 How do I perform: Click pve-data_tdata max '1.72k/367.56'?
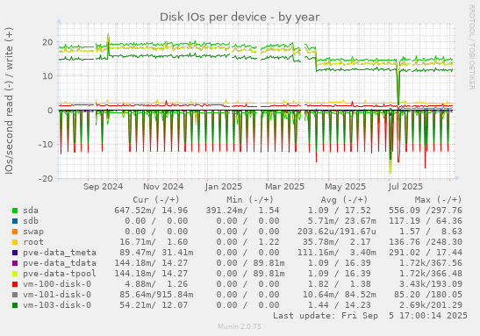click(x=430, y=263)
